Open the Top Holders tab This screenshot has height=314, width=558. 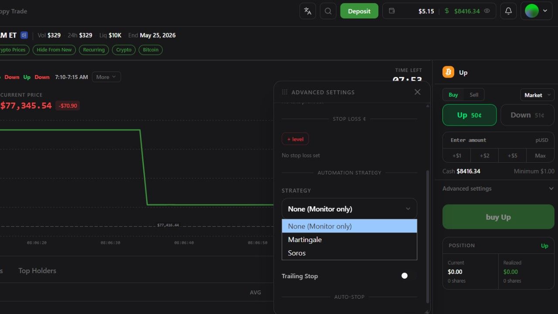[x=37, y=271]
